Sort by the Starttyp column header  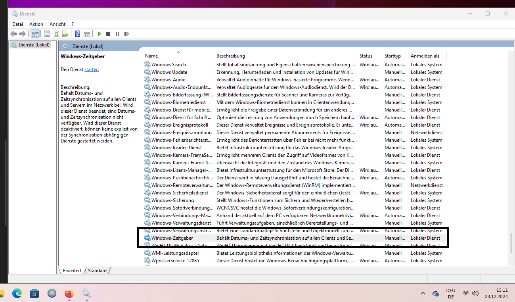(x=395, y=56)
